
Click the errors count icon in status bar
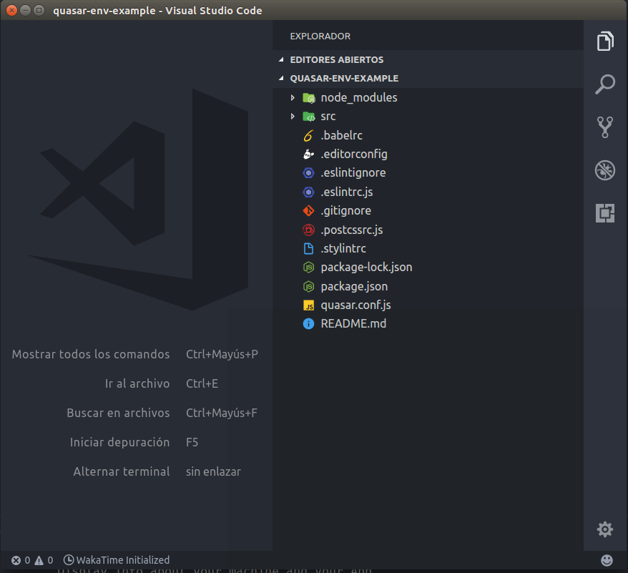click(16, 560)
